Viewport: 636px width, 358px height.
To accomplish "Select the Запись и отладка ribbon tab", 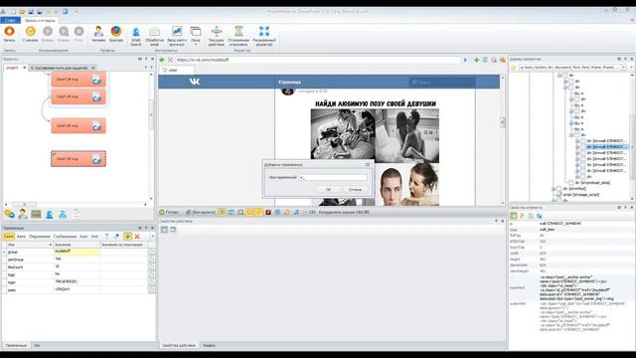I will pyautogui.click(x=40, y=20).
